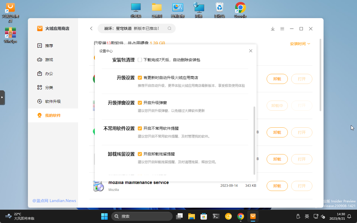Open the Windows Start menu
357x223 pixels.
tap(105, 216)
